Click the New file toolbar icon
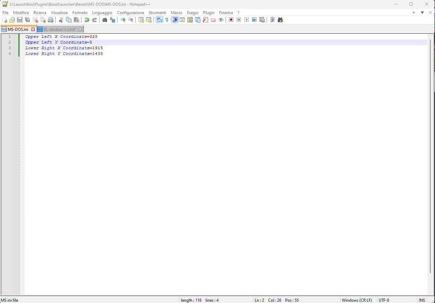435x303 pixels. pyautogui.click(x=4, y=20)
